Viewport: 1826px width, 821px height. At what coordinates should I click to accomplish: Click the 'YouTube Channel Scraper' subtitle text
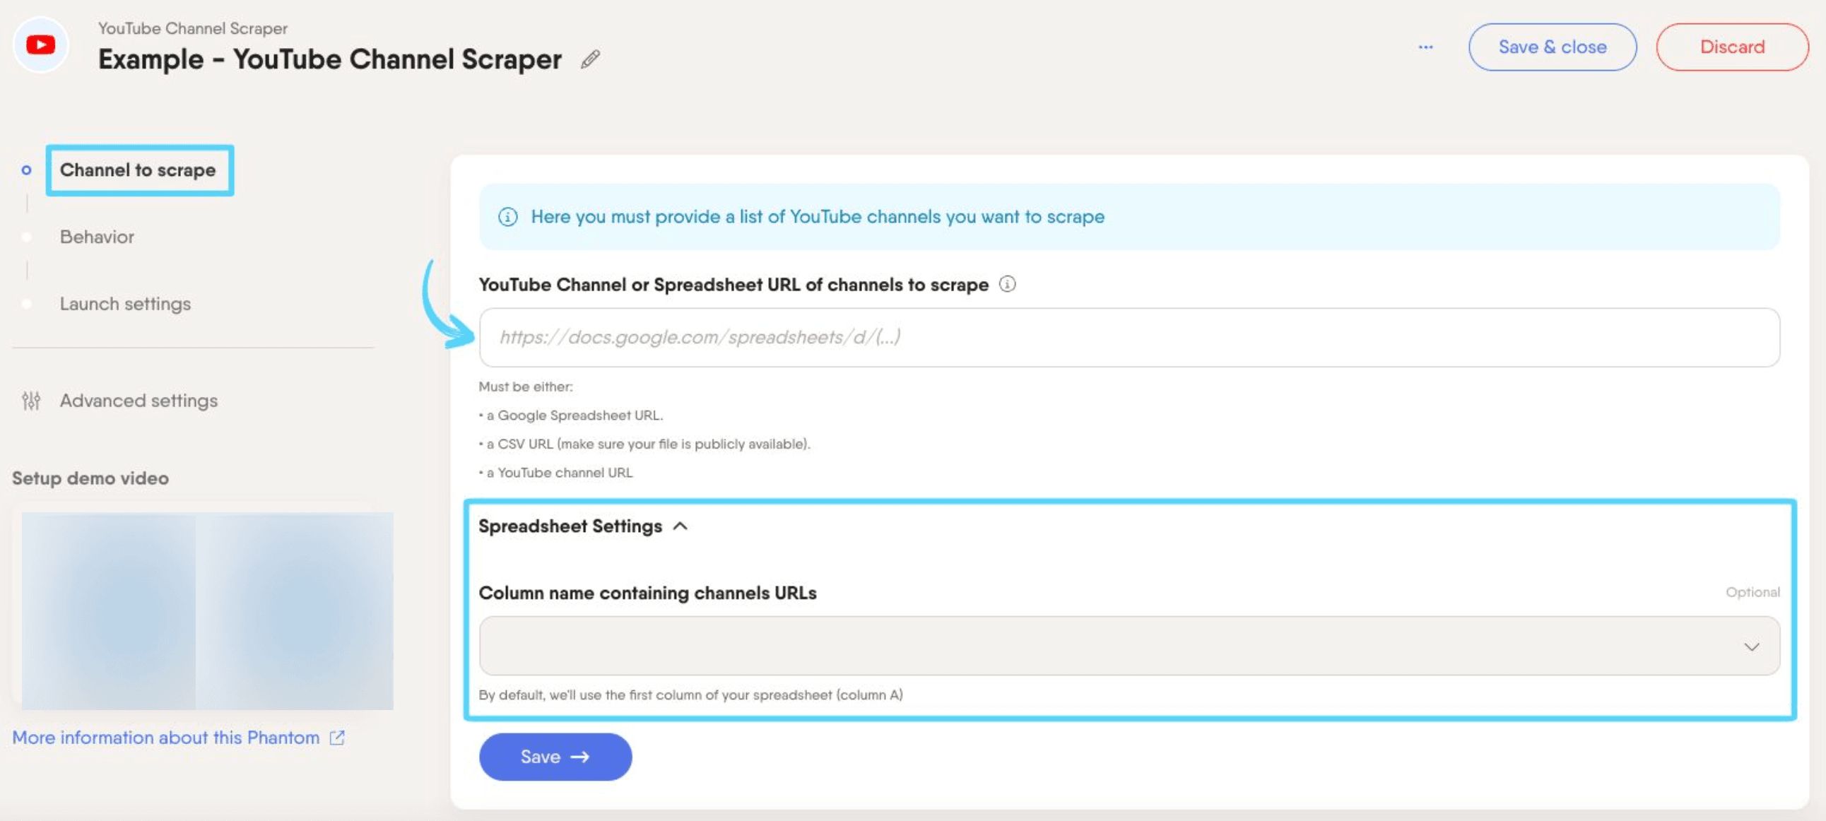tap(193, 28)
